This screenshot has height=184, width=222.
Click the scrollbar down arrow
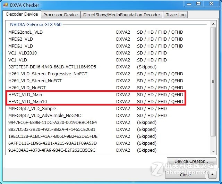click(213, 151)
